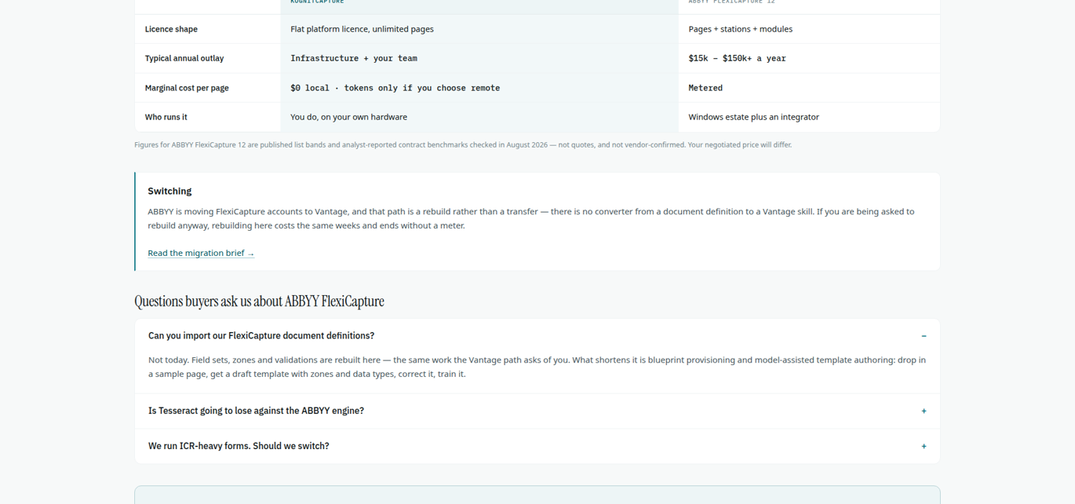Click the pricing figures footnote below the table
The image size is (1075, 504).
tap(463, 144)
